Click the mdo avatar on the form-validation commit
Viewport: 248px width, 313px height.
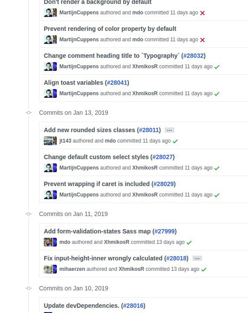tap(48, 242)
